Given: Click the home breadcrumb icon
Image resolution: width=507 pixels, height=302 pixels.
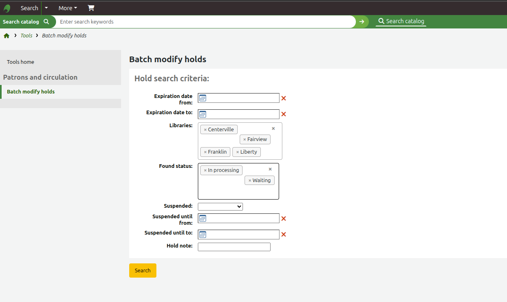Looking at the screenshot, I should click(x=6, y=36).
